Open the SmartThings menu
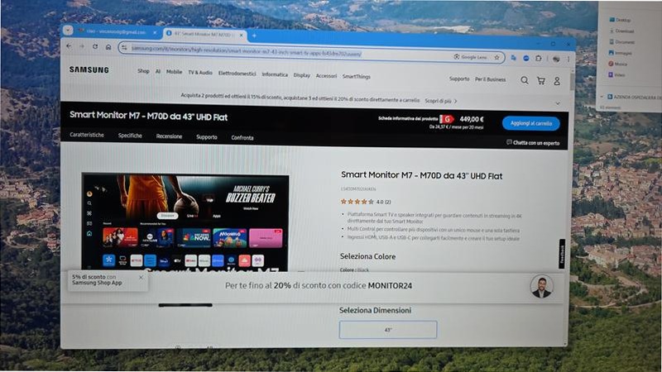 point(357,76)
